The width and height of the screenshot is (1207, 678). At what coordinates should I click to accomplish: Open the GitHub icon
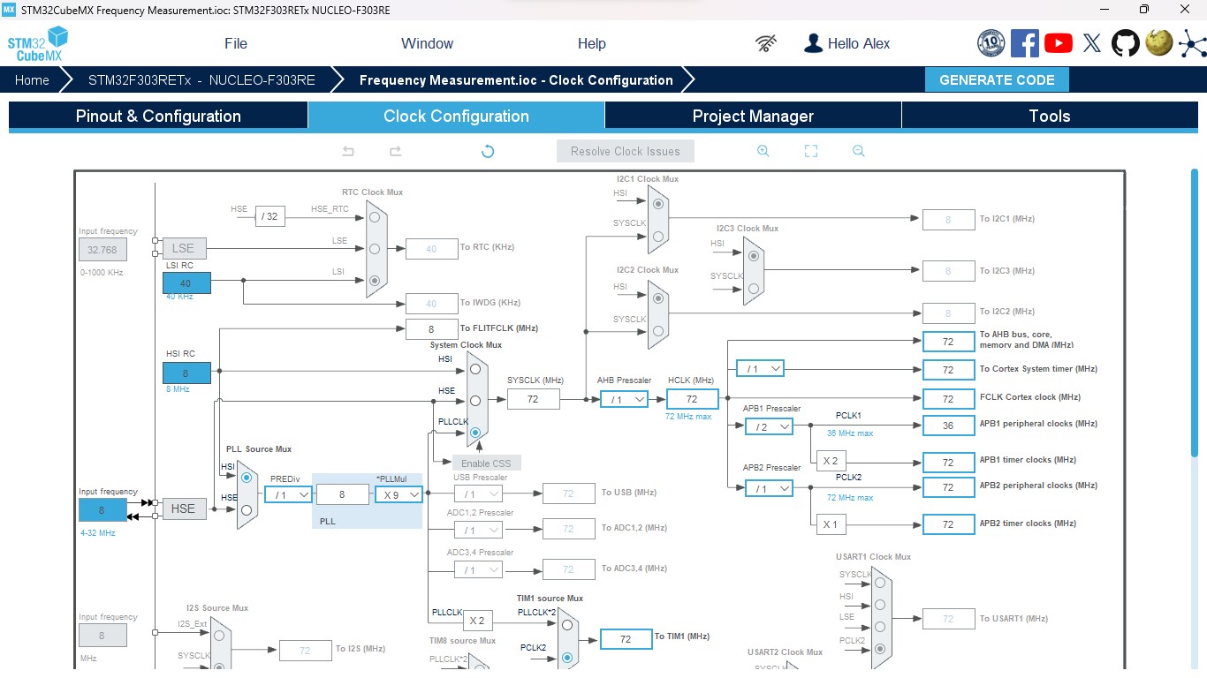tap(1126, 43)
